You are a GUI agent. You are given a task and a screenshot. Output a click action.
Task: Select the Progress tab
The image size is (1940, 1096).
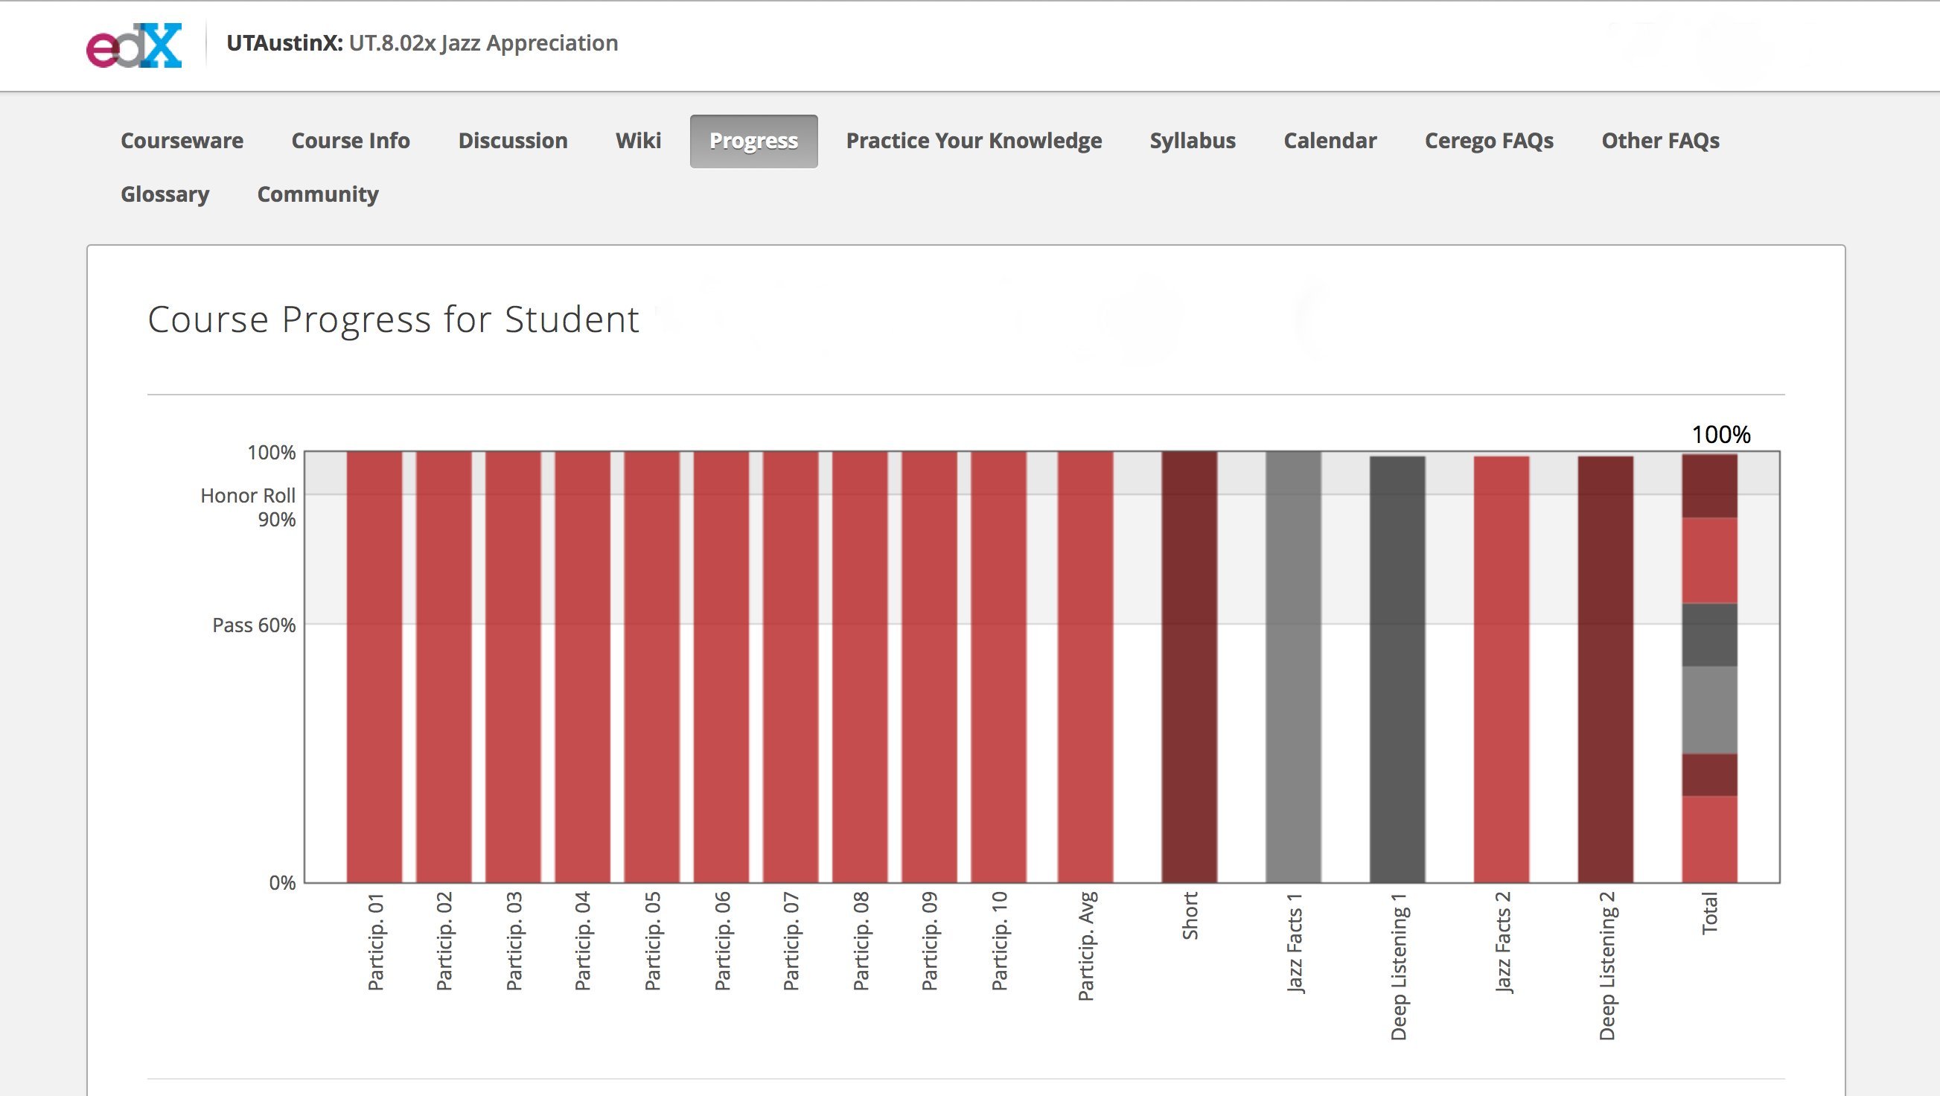pyautogui.click(x=754, y=141)
